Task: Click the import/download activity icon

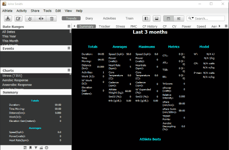Action: pos(8,19)
